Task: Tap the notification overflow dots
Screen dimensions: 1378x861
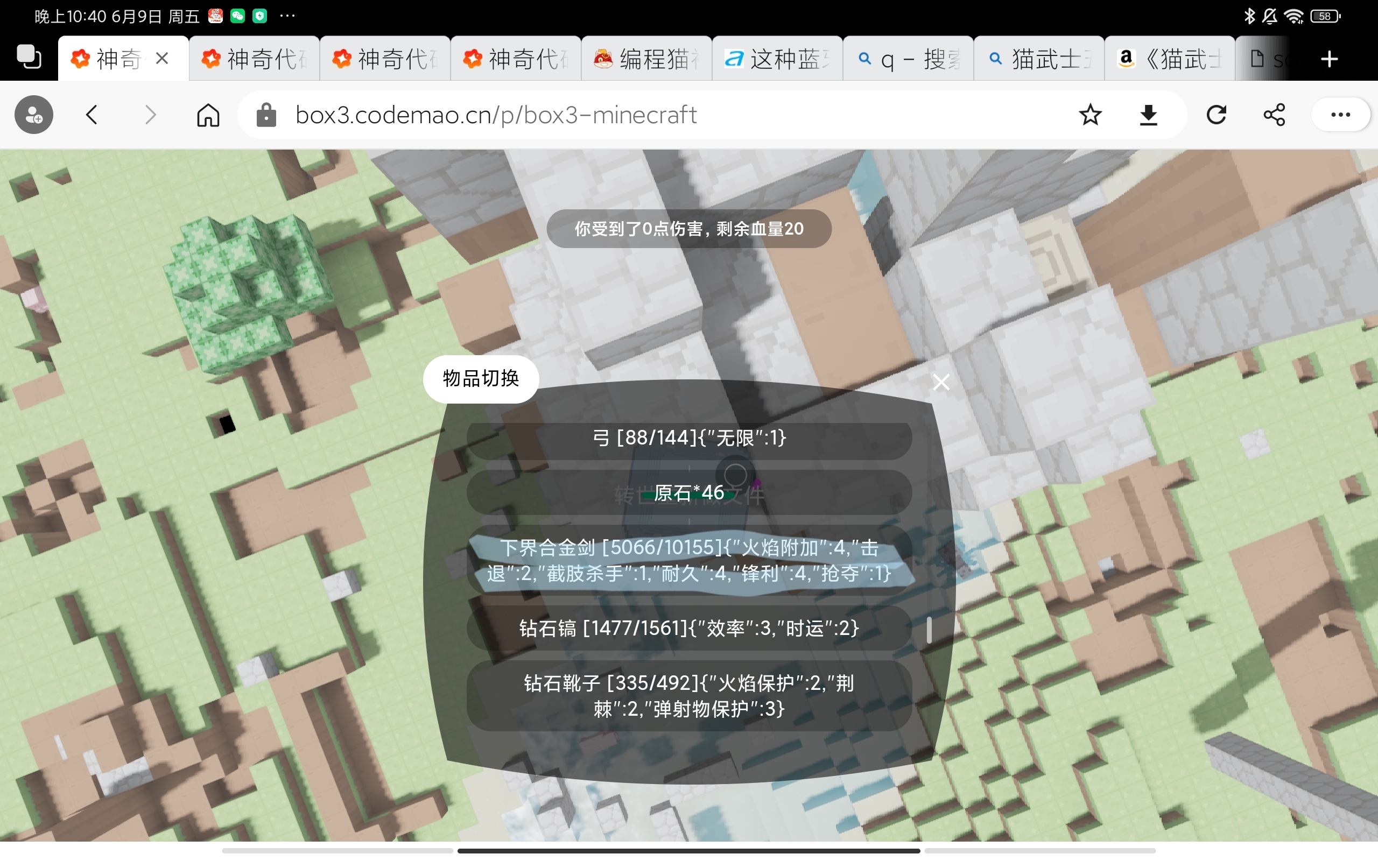Action: [287, 16]
